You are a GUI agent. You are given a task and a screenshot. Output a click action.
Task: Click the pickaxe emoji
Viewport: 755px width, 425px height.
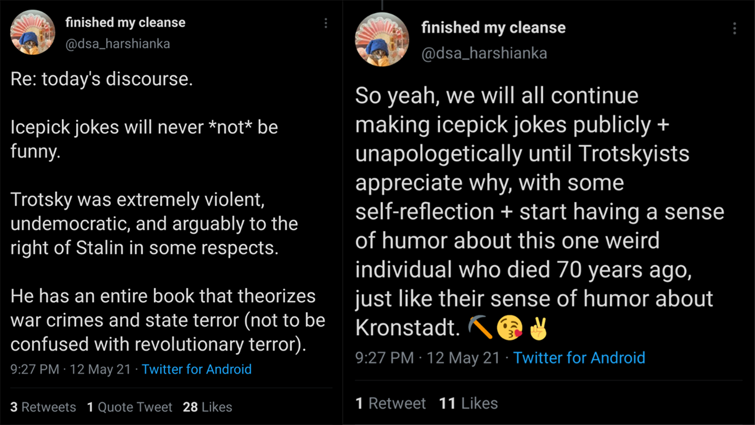click(480, 328)
